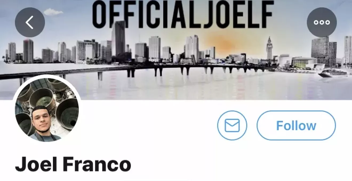Click the small white cloud in the banner
The height and width of the screenshot is (181, 352).
click(53, 12)
